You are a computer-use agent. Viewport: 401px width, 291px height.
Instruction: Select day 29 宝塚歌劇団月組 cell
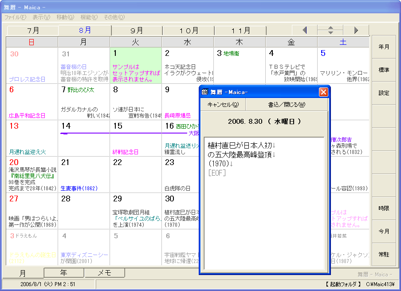click(136, 211)
